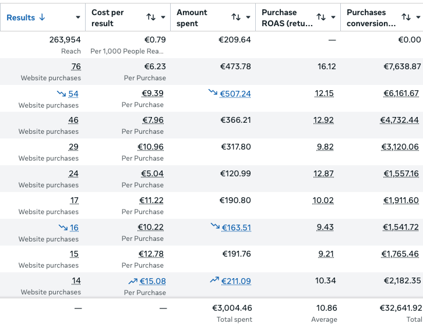Click the 16.12 purchase ROAS value

(327, 66)
